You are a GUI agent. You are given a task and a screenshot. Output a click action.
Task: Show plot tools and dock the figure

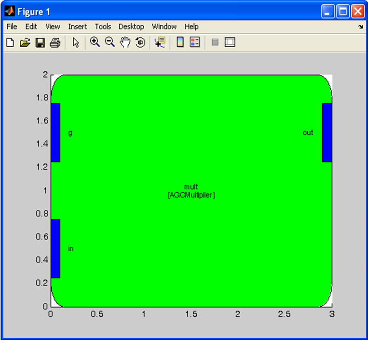230,42
